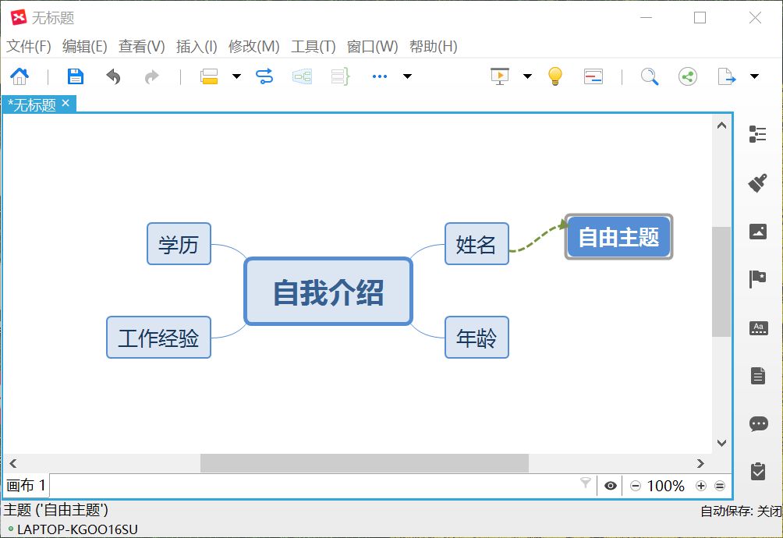783x538 pixels.
Task: Click the marker flag icon in the sidebar
Action: pyautogui.click(x=758, y=278)
